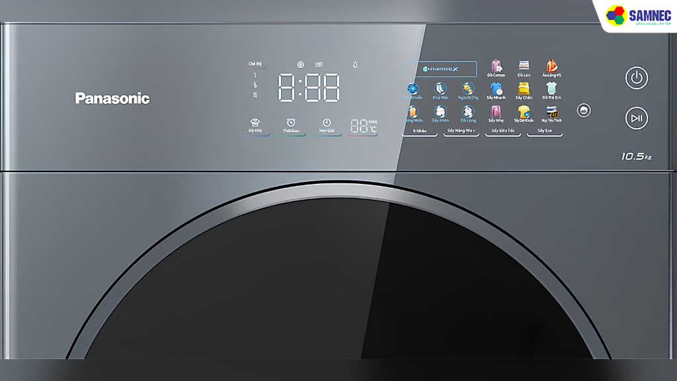The width and height of the screenshot is (677, 381).
Task: Tap the Hẹn Giờ delay timer button
Action: click(x=327, y=126)
